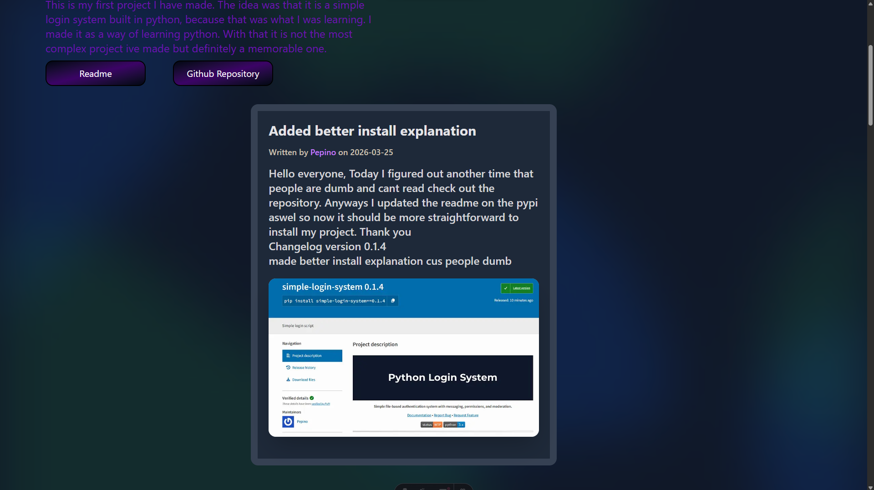The width and height of the screenshot is (874, 490).
Task: Open the Github Repository button
Action: [223, 73]
